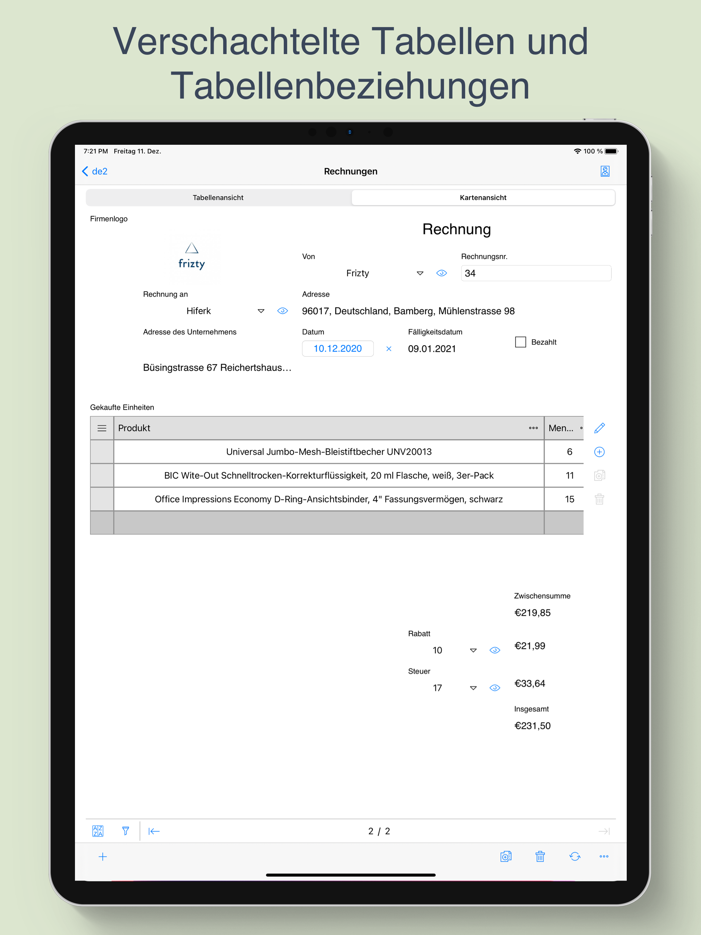The image size is (701, 935).
Task: Open the filter funnel icon
Action: [126, 831]
